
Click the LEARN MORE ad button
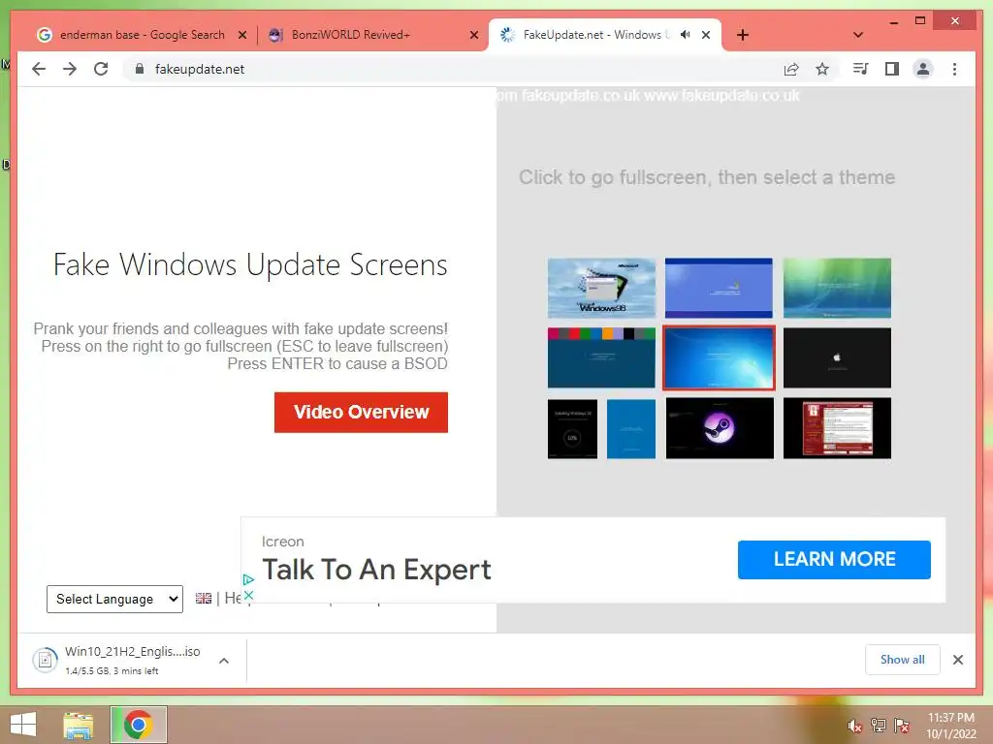click(x=834, y=559)
